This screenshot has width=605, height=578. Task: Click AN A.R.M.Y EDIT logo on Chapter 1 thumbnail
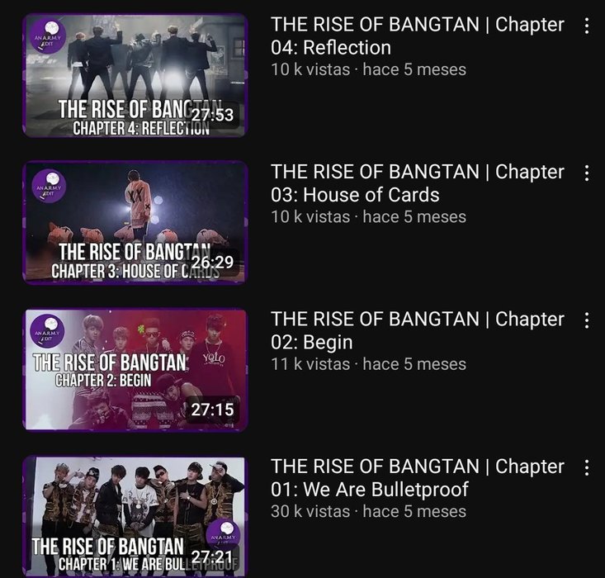224,536
